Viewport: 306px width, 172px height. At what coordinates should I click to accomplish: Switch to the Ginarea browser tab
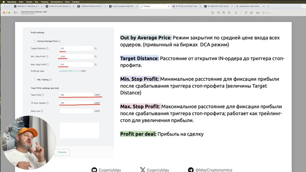pos(155,6)
